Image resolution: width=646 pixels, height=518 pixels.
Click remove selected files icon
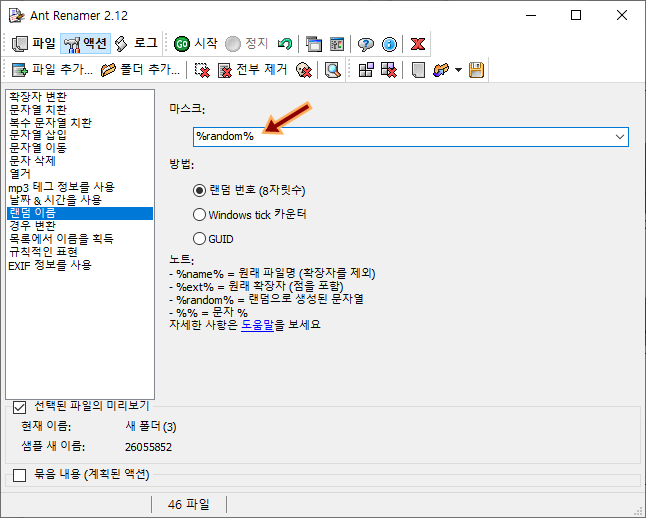click(x=202, y=70)
